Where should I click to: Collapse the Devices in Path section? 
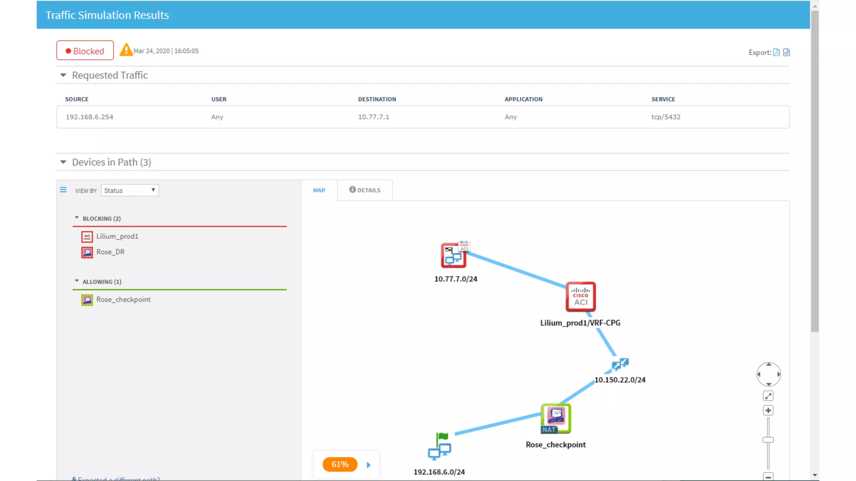pyautogui.click(x=63, y=162)
